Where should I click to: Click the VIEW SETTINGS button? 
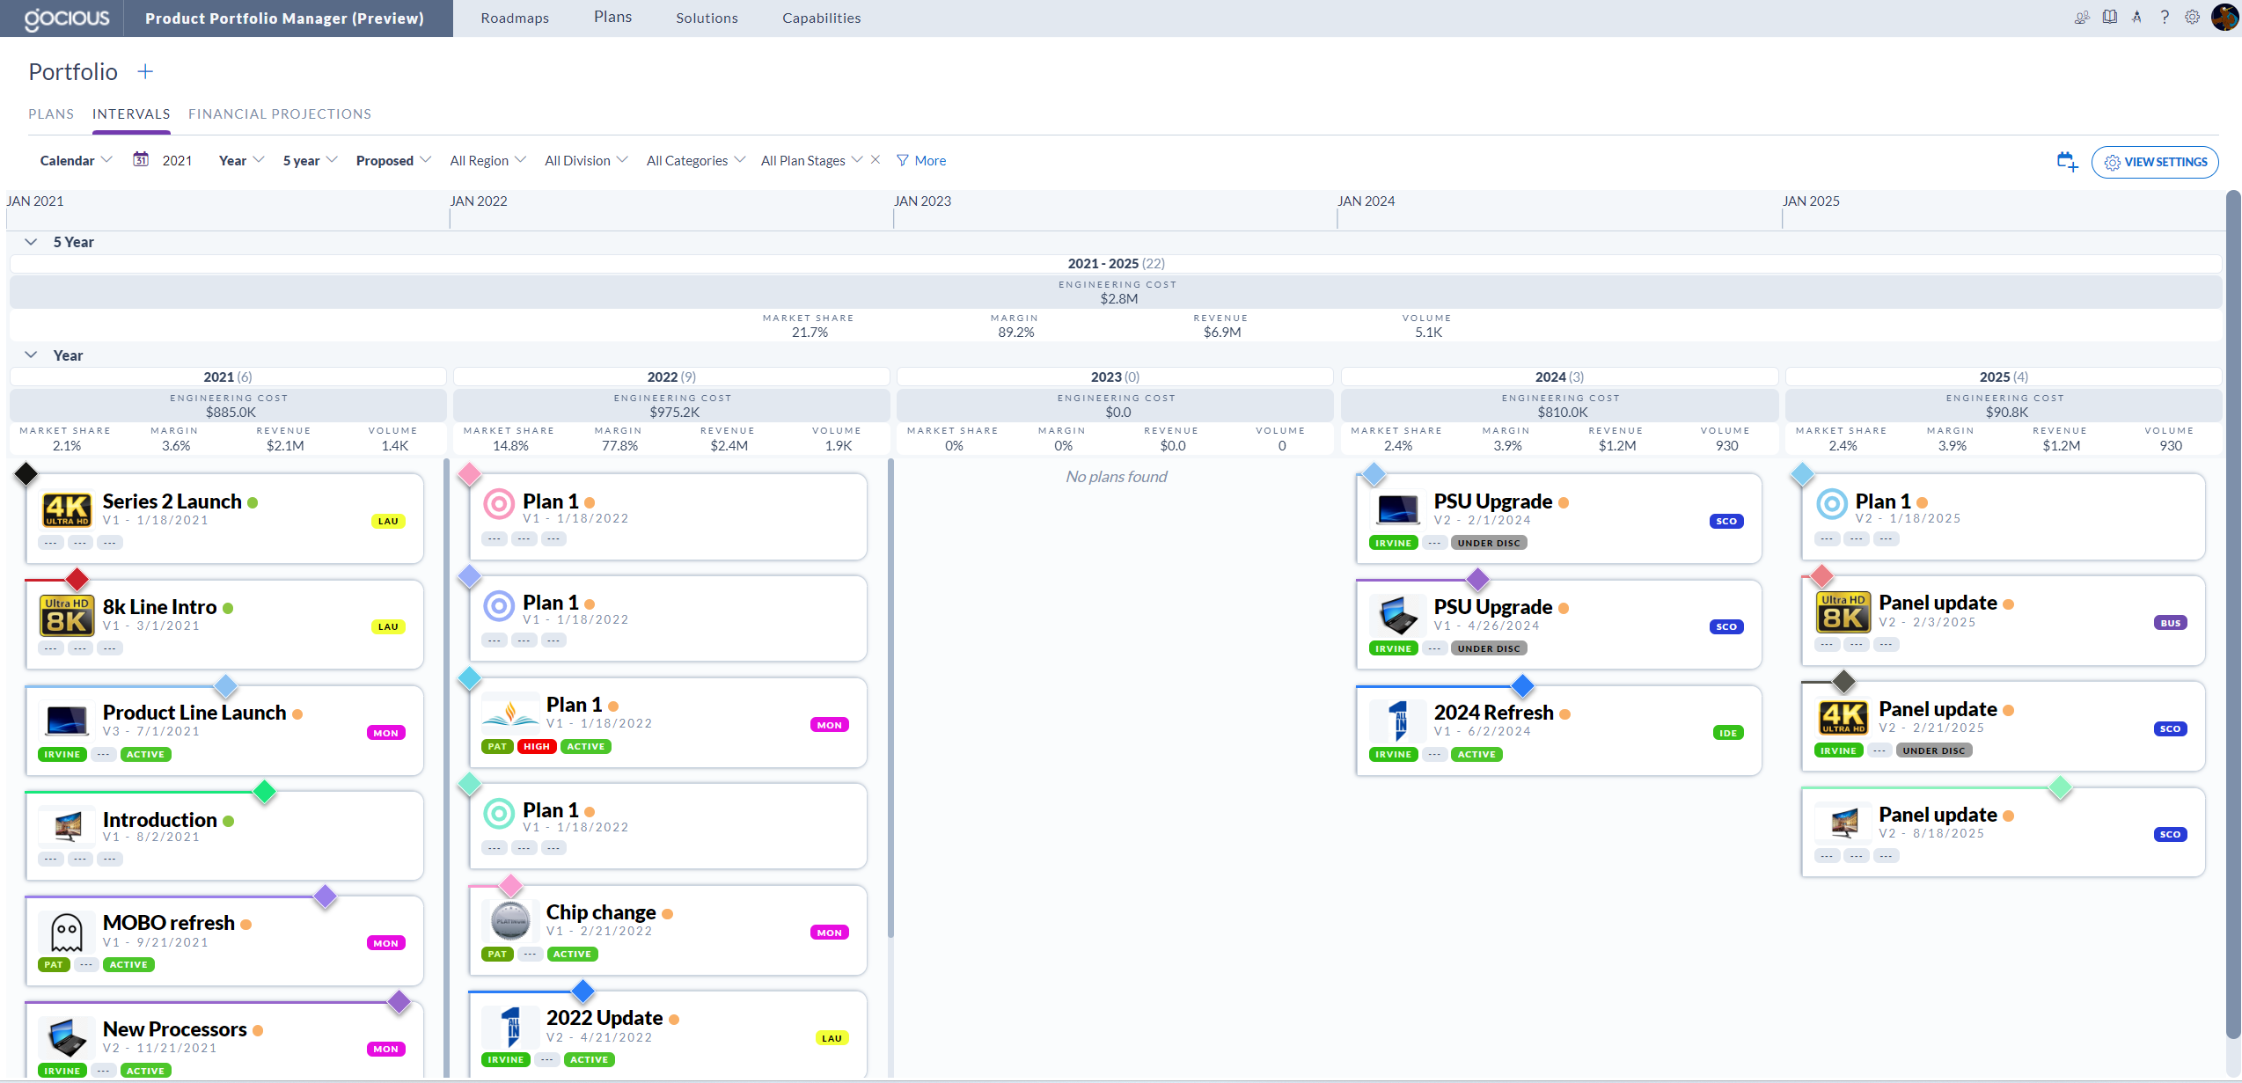click(2155, 162)
